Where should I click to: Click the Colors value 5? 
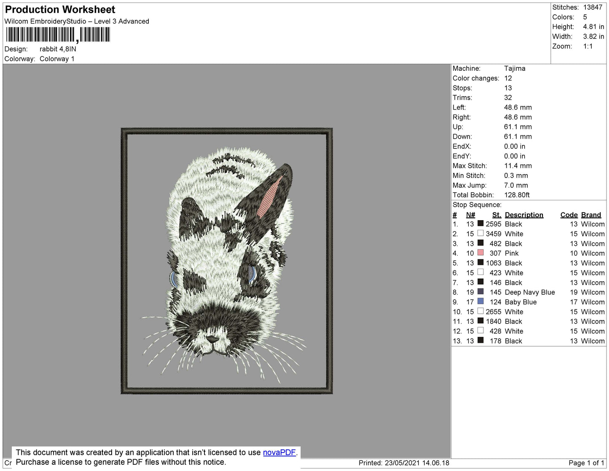click(x=585, y=17)
